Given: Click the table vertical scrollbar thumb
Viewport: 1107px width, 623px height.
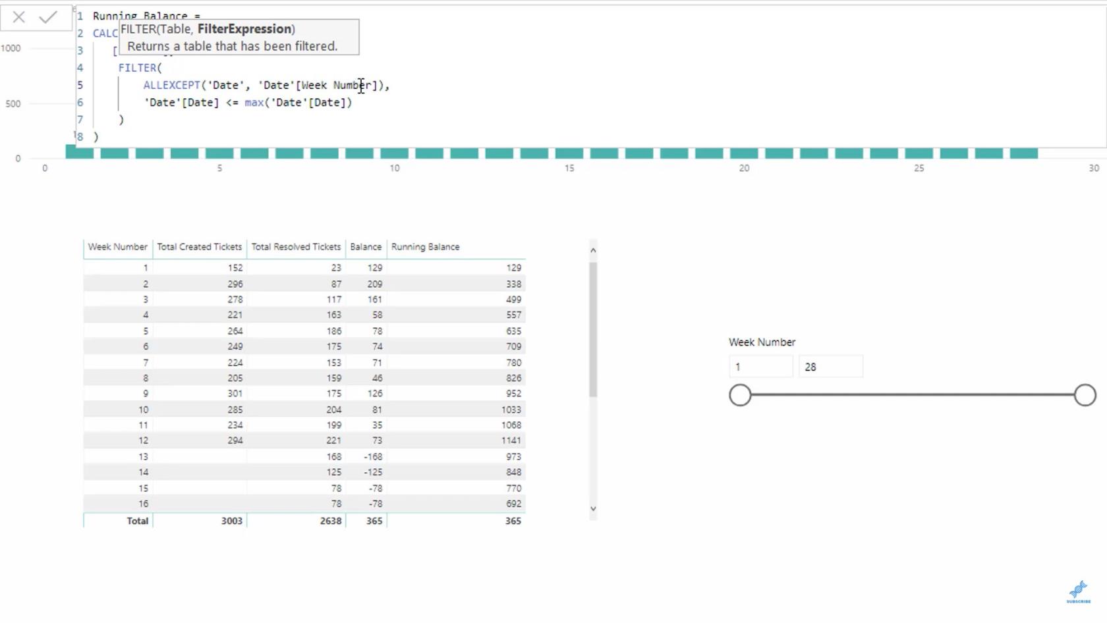Looking at the screenshot, I should pos(593,329).
